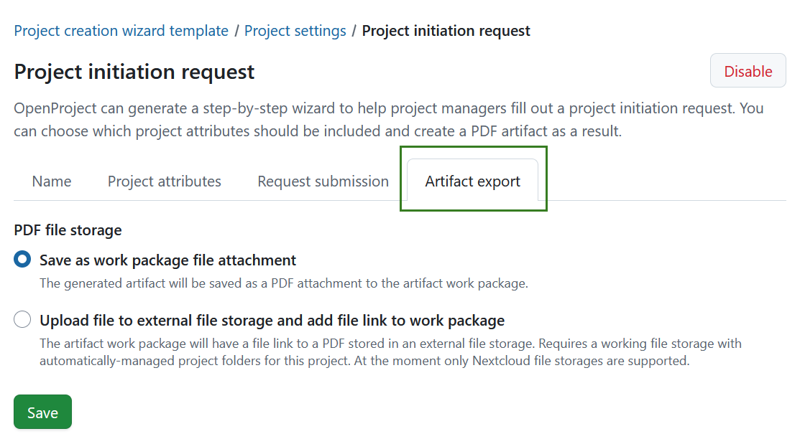The width and height of the screenshot is (800, 444).
Task: Navigate to "Project creation wizard template" breadcrumb
Action: [121, 31]
